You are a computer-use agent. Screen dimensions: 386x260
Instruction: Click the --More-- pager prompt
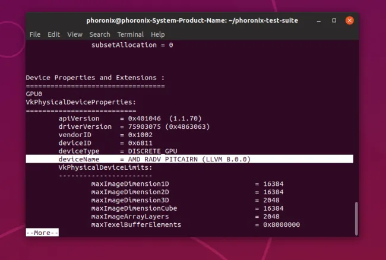pos(42,233)
